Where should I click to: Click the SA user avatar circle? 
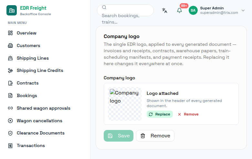click(x=193, y=10)
